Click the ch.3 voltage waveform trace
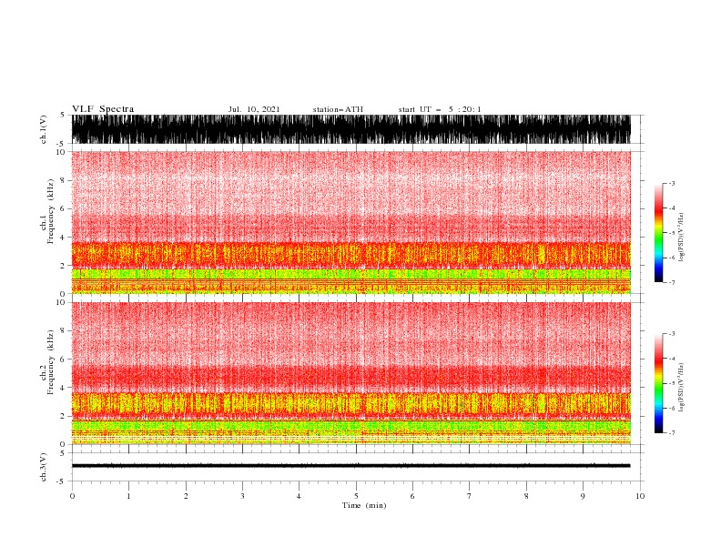This screenshot has height=557, width=721. coord(350,466)
